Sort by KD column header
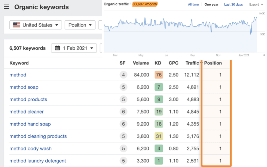Viewport: 267px width, 167px height. pyautogui.click(x=158, y=63)
